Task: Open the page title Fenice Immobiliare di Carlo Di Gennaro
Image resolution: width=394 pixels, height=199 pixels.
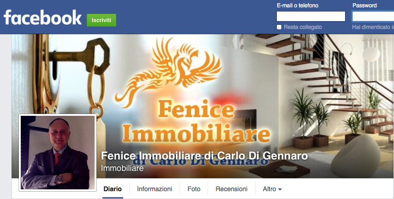Action: pos(204,156)
